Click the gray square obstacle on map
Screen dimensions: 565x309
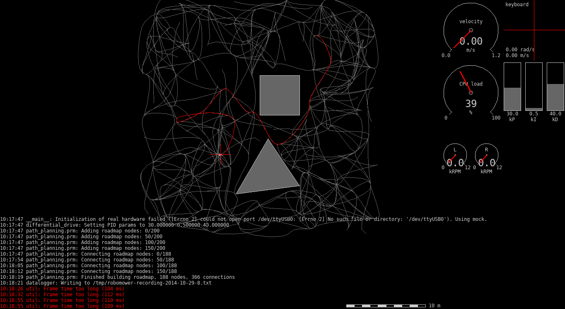coord(280,95)
